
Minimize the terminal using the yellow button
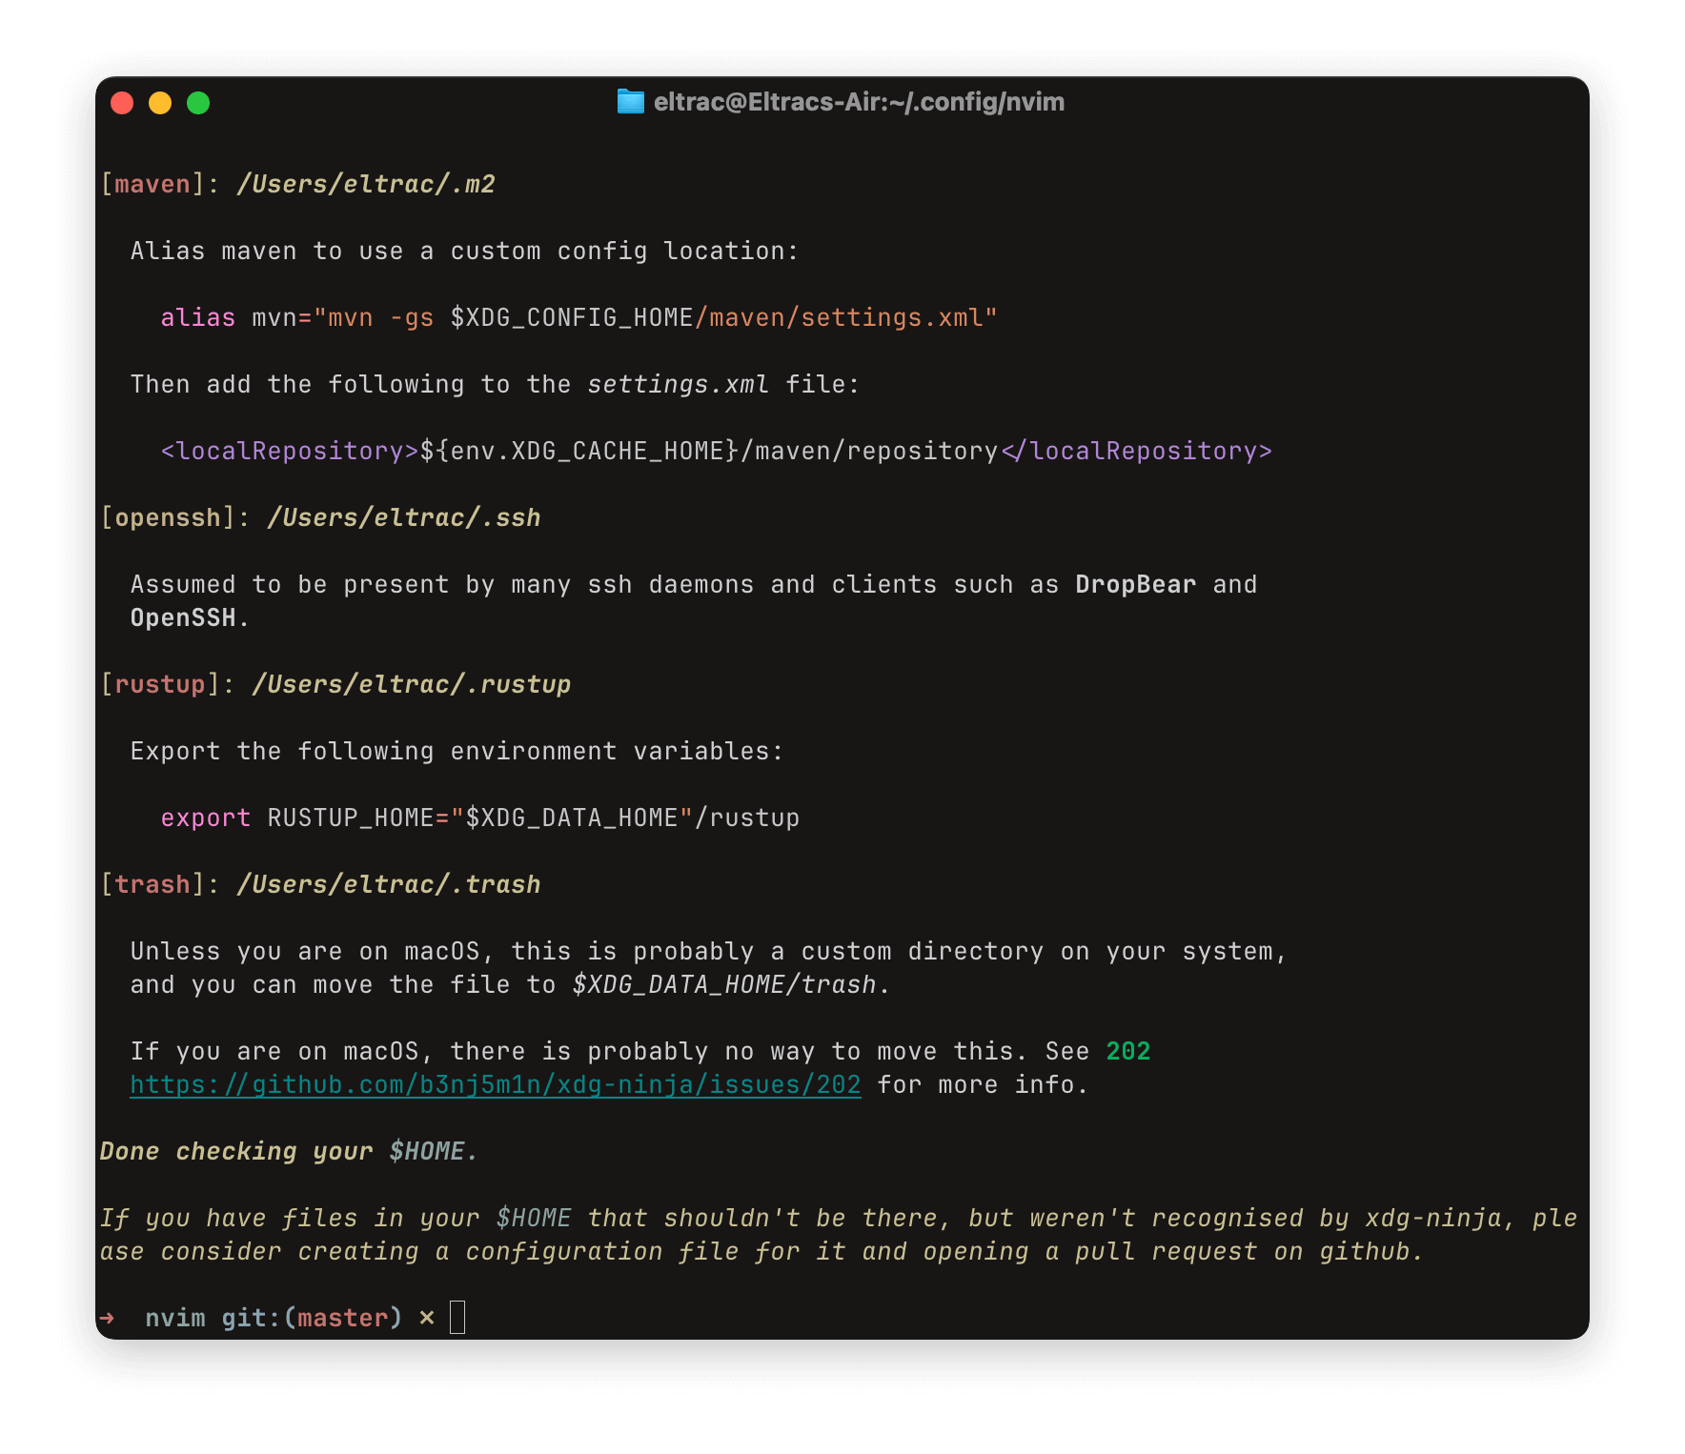tap(160, 103)
